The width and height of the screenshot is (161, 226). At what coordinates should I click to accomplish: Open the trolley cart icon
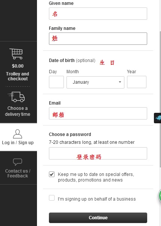[16, 54]
